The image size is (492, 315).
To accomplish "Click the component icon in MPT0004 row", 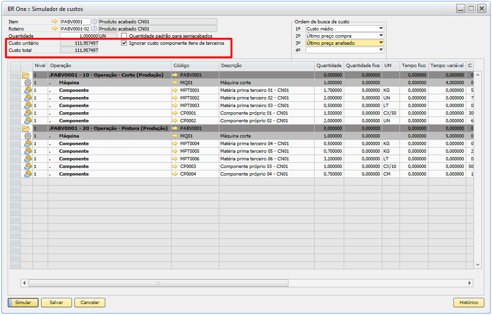I will 28,144.
